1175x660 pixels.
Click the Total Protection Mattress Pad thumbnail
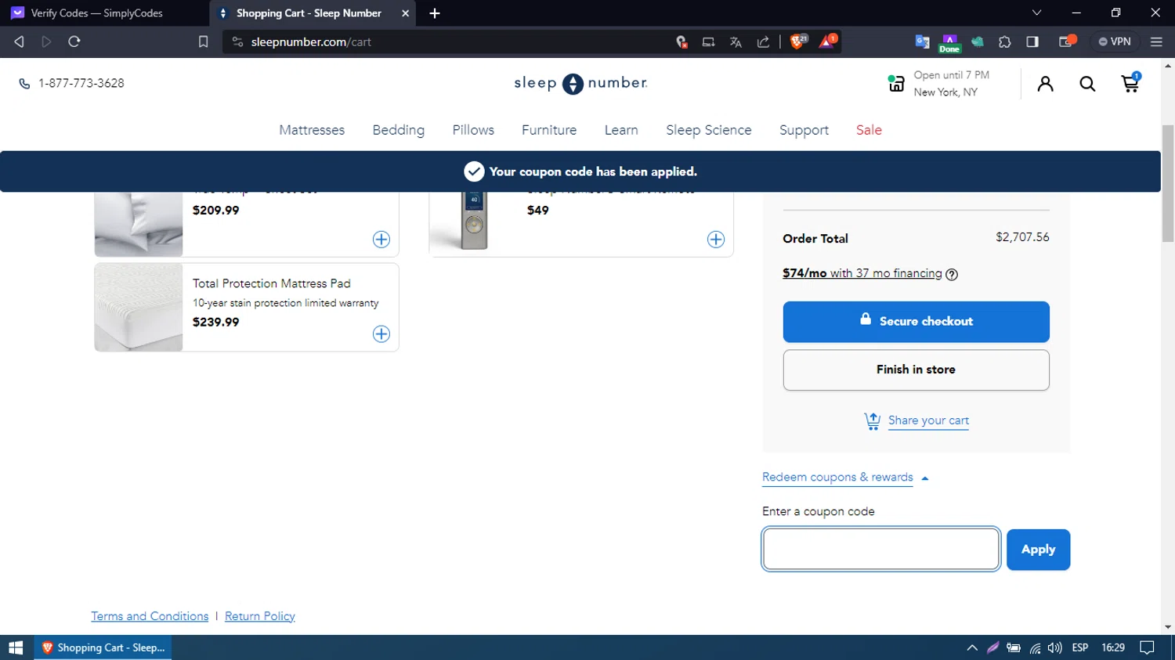(139, 307)
